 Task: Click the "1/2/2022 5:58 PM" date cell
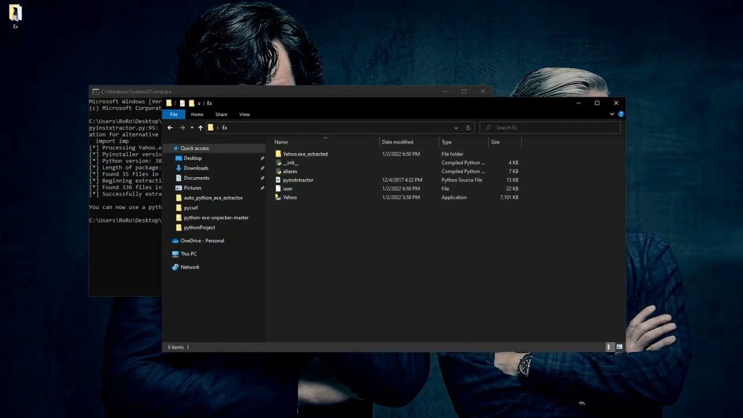tap(401, 197)
